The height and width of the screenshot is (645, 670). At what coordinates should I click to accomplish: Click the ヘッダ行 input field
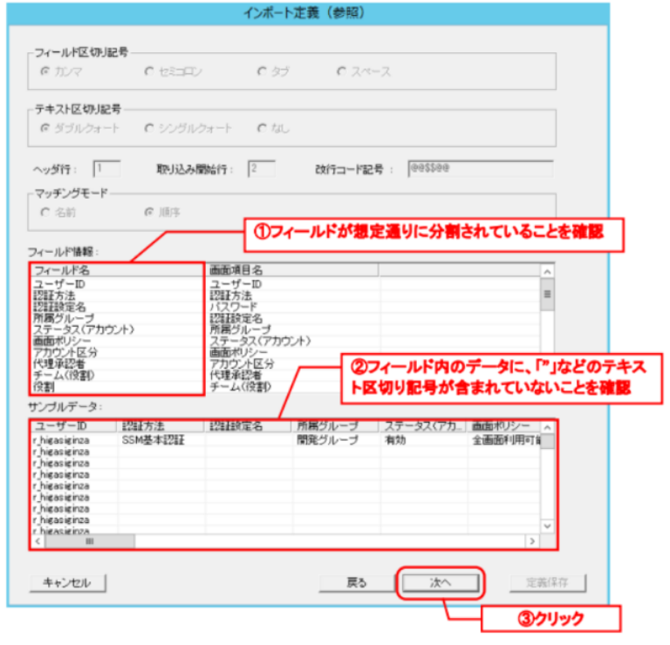click(x=106, y=168)
